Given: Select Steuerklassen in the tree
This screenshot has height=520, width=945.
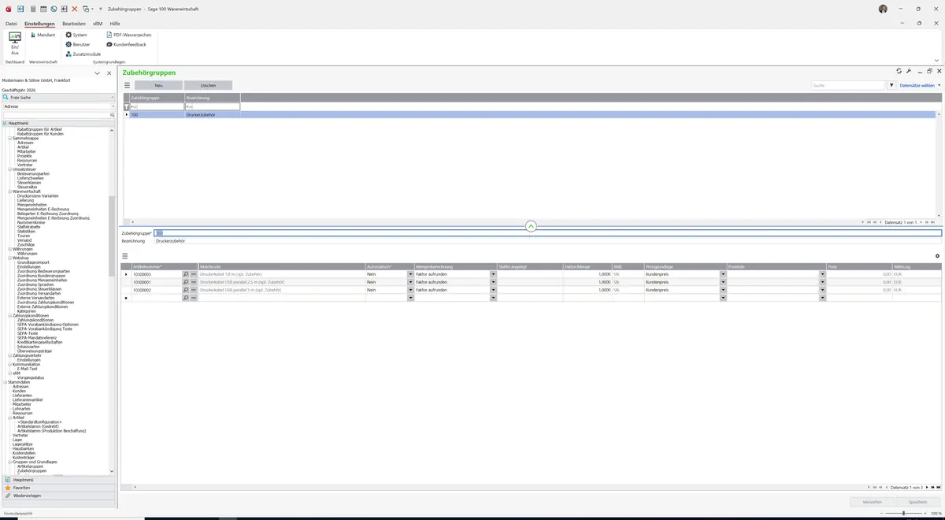Looking at the screenshot, I should 29,183.
